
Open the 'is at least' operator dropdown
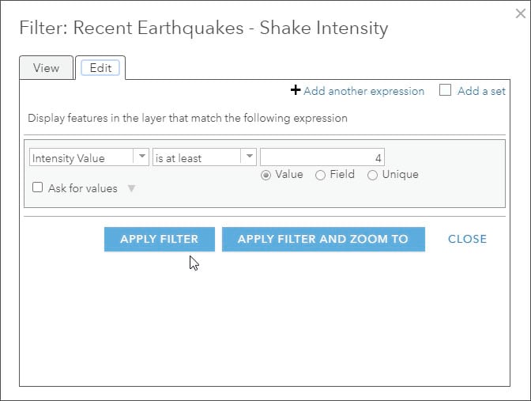point(196,157)
